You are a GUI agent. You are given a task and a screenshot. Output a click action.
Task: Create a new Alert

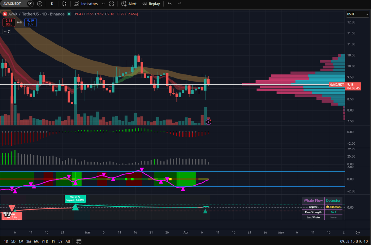pyautogui.click(x=129, y=4)
